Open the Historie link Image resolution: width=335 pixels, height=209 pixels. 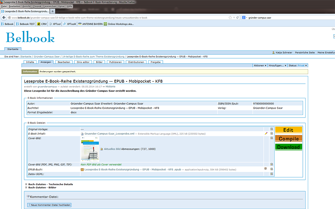(x=110, y=86)
